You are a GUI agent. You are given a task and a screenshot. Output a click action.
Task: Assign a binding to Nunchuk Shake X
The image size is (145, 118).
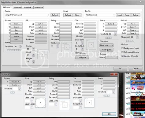109,82
